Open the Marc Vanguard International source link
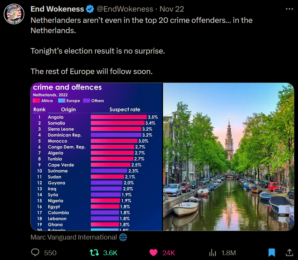Screen dimensions: 298x260 click(x=74, y=237)
